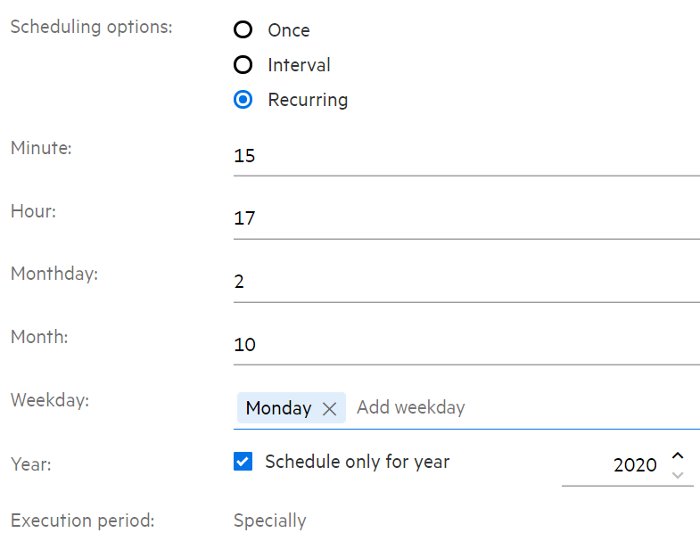
Task: Uncheck the Schedule only for year checkbox
Action: coord(243,462)
